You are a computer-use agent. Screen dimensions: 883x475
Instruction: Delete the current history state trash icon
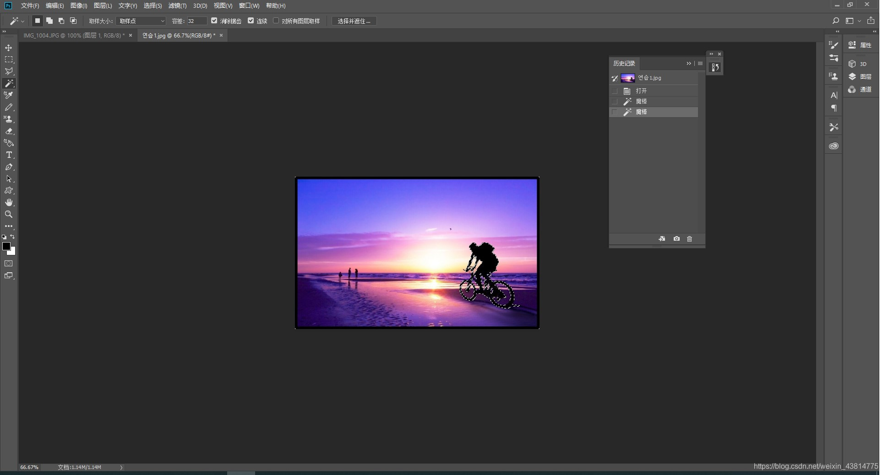[x=690, y=239]
